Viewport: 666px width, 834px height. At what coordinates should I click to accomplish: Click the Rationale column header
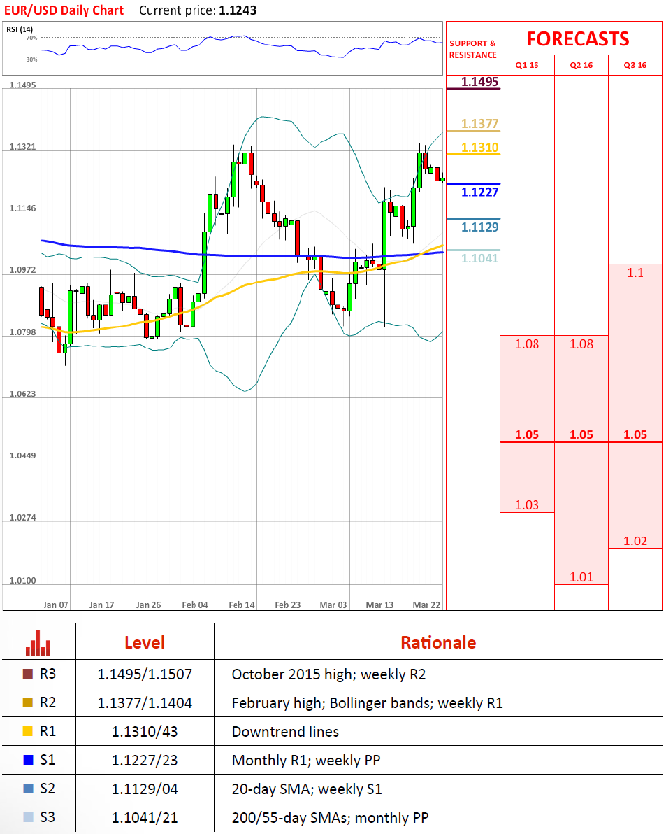click(438, 642)
